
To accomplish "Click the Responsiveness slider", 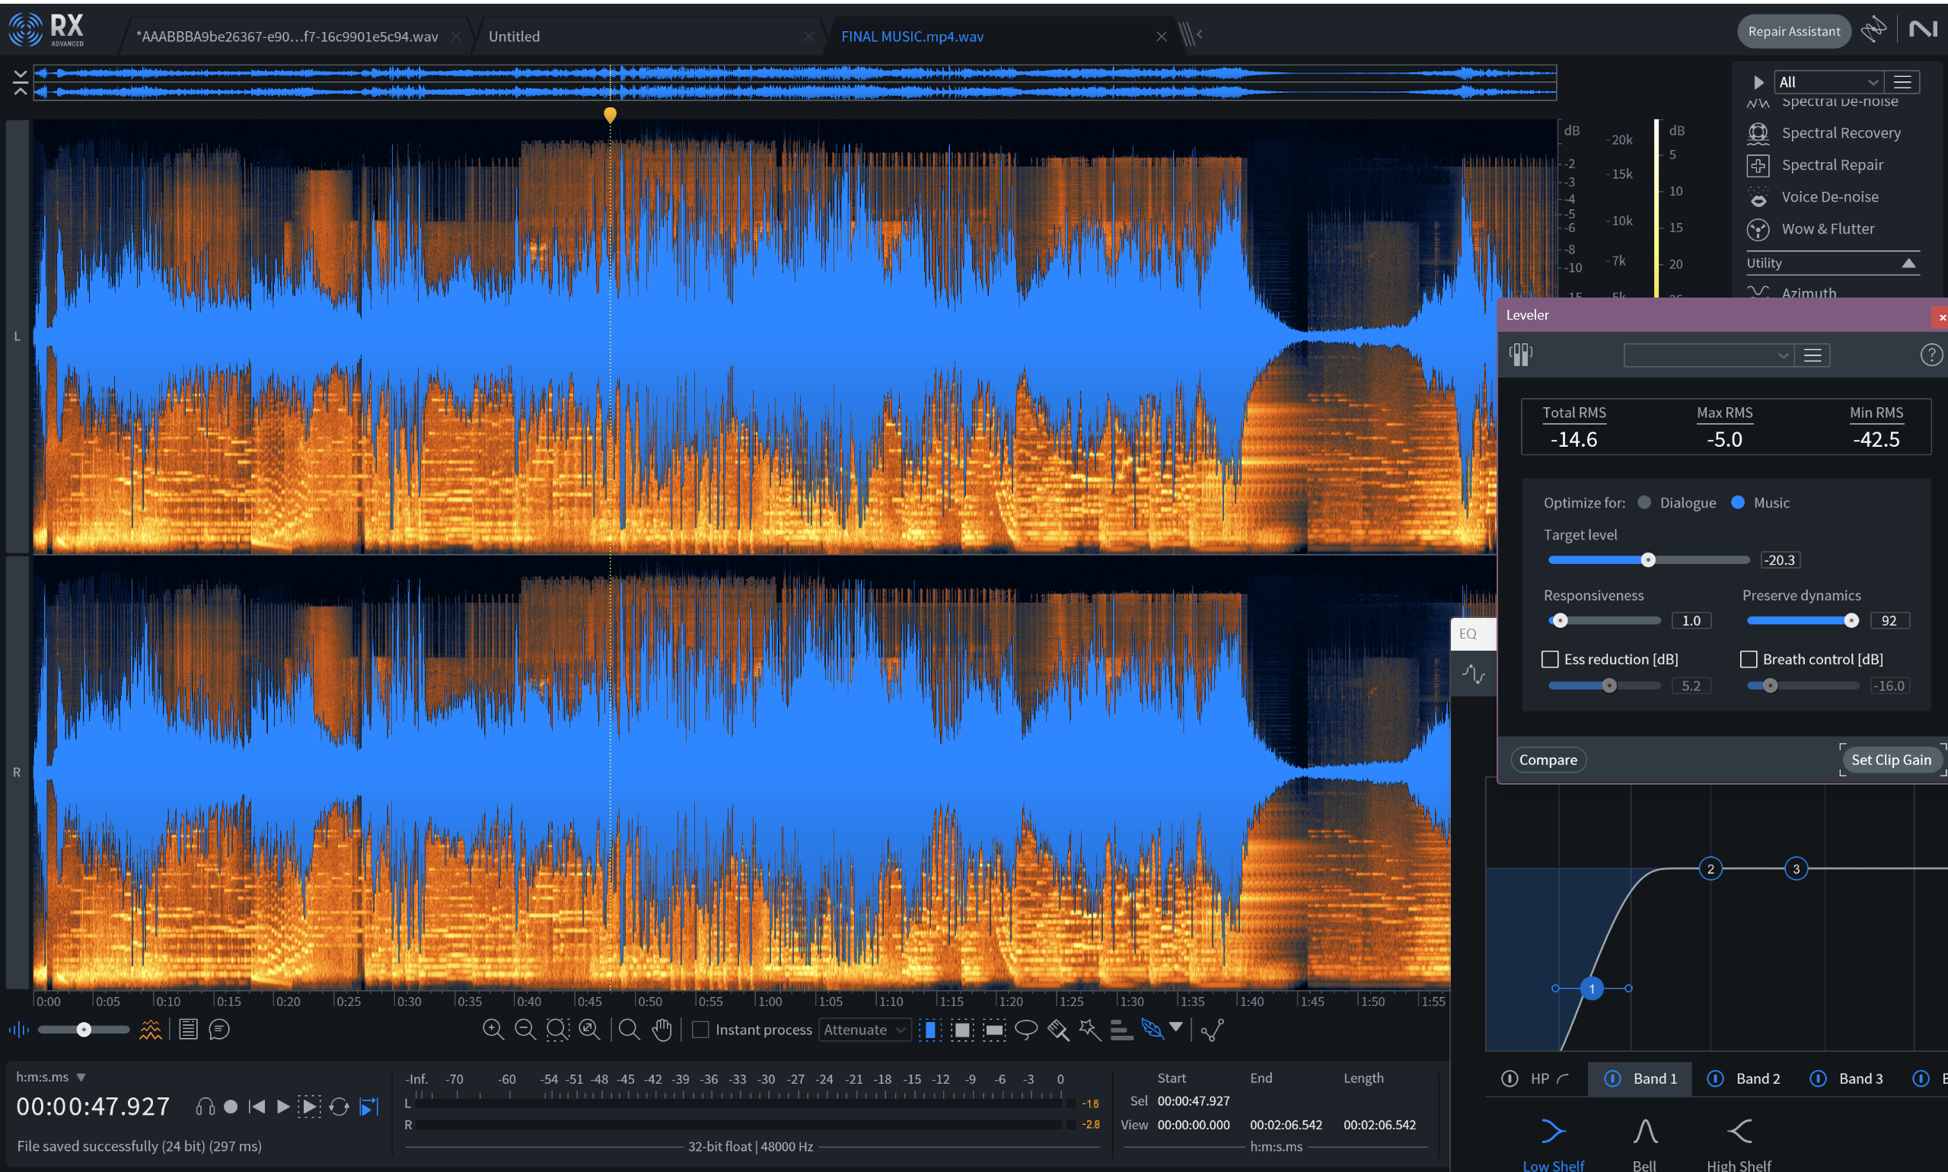I will (x=1605, y=621).
